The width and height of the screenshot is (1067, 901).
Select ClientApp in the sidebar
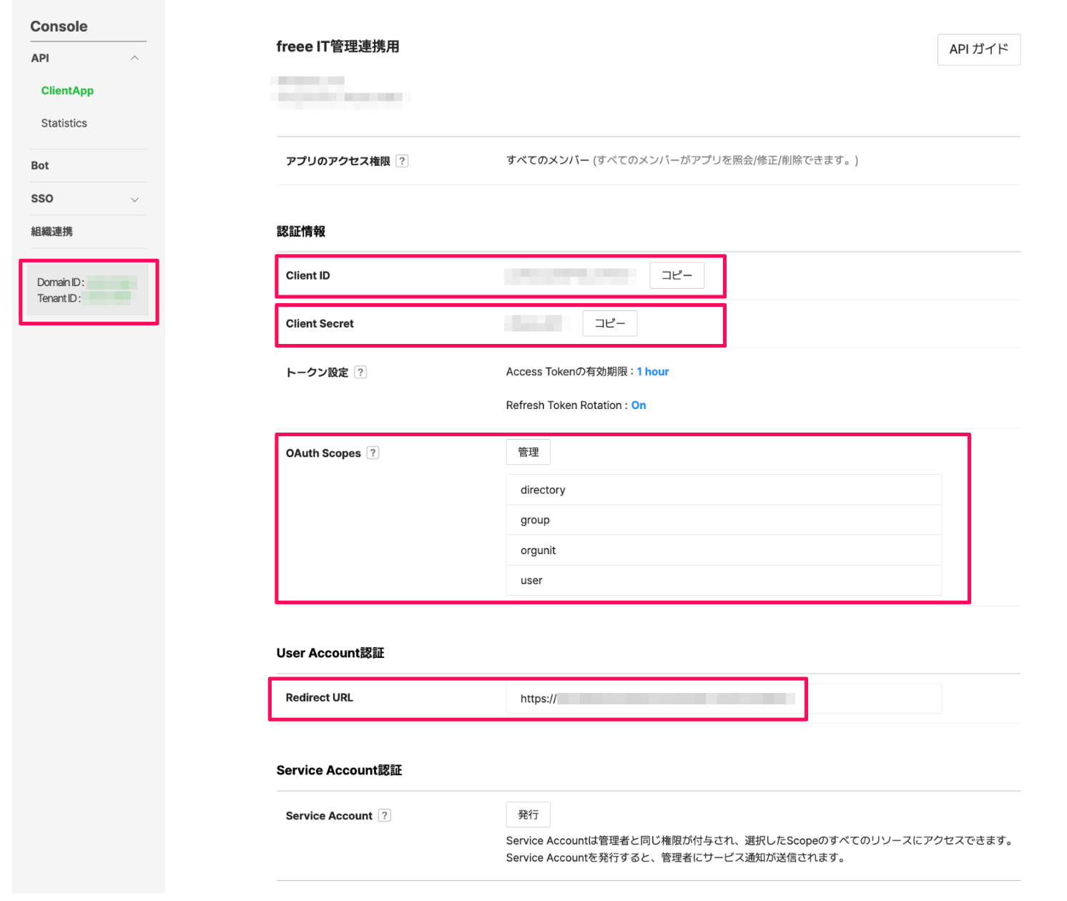click(67, 90)
